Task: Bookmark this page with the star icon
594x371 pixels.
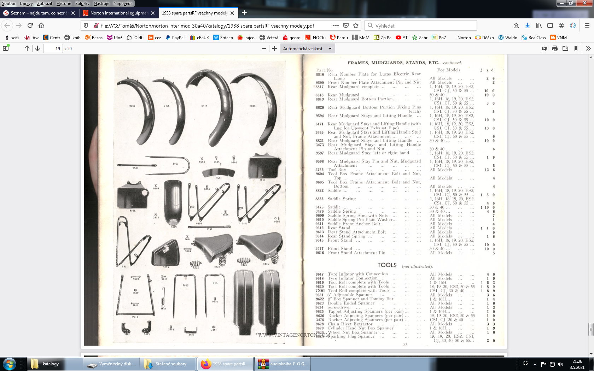Action: (x=356, y=25)
